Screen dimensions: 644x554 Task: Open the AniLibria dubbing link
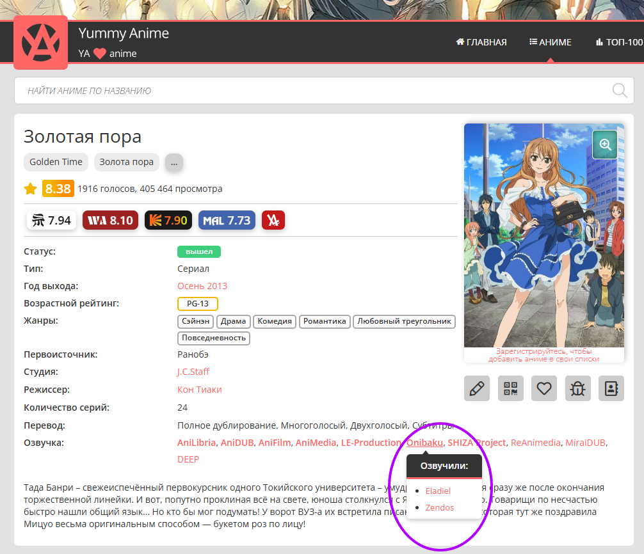coord(197,443)
